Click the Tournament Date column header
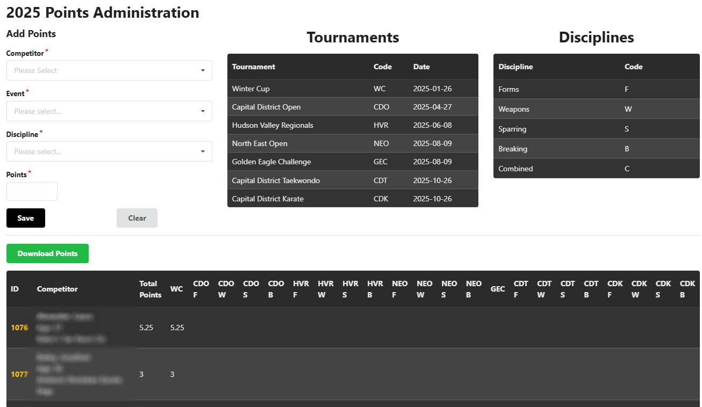The width and height of the screenshot is (702, 407). pos(421,67)
